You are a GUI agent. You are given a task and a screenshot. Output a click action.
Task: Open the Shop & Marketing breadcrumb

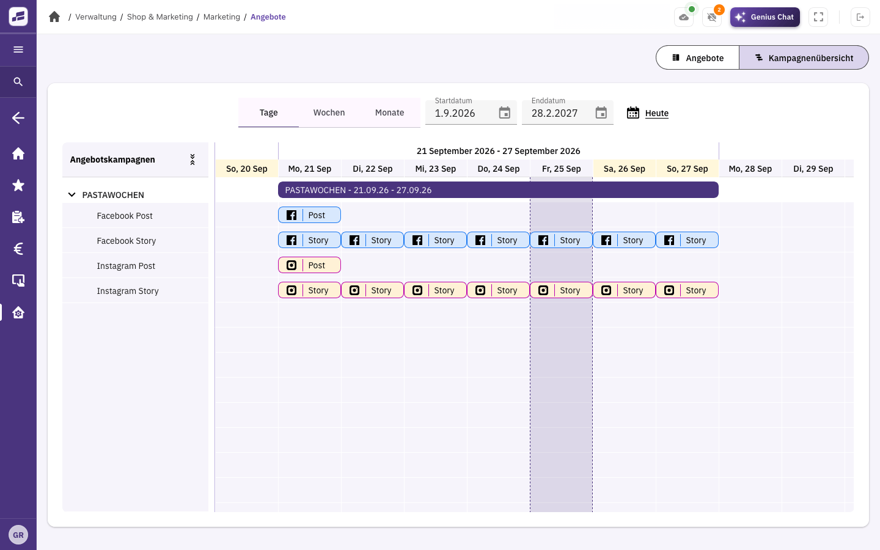pos(160,17)
